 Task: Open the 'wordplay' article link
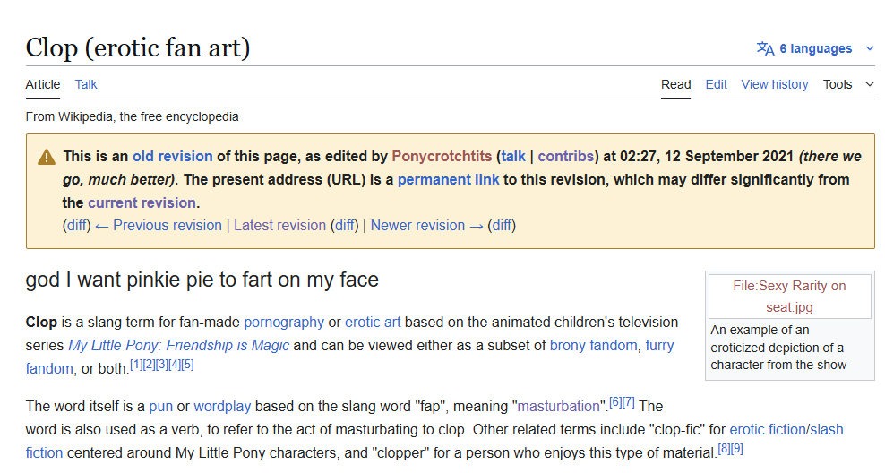click(222, 407)
